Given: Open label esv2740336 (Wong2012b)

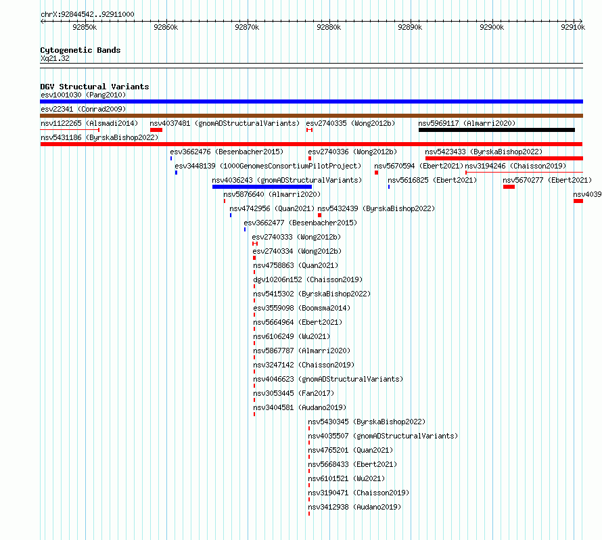Looking at the screenshot, I should 352,152.
